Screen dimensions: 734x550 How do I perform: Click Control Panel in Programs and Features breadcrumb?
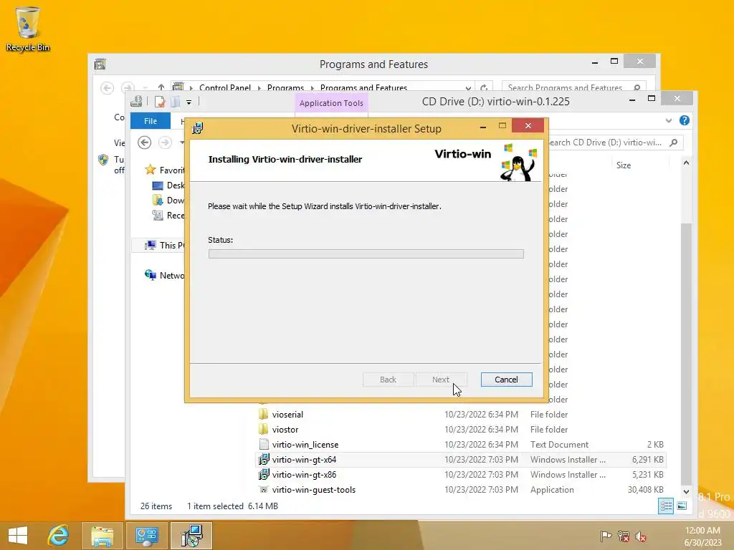(224, 87)
